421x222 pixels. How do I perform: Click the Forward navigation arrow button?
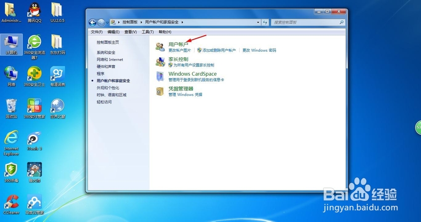pyautogui.click(x=101, y=23)
